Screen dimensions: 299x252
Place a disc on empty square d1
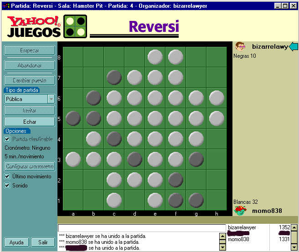pyautogui.click(x=134, y=201)
